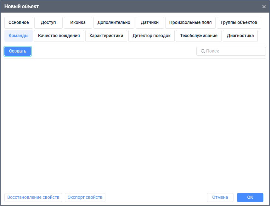Click Восстановление свойств button
This screenshot has height=206, width=270.
33,198
